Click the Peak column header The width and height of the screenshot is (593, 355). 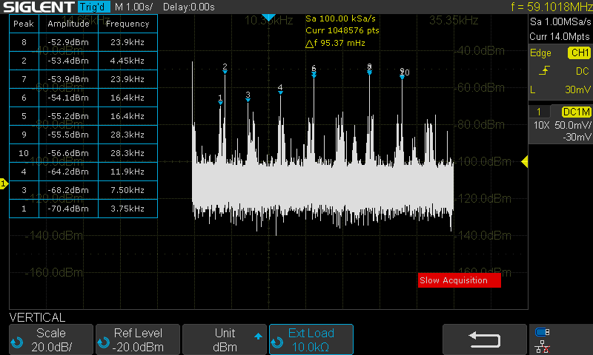(24, 24)
